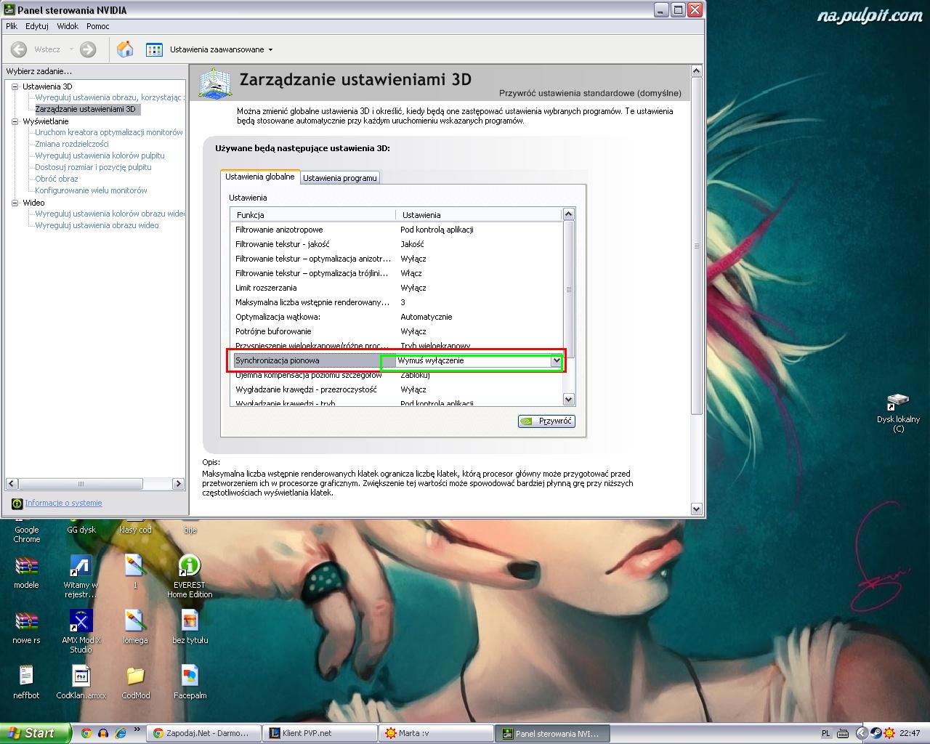
Task: Open the 'Witamy w rejestr…' desktop shortcut
Action: click(81, 567)
